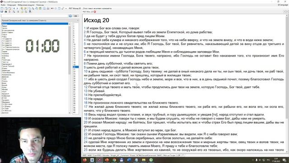Select the RST module tab at bottom
Viewport: 289px width, 163px height.
pos(84,155)
